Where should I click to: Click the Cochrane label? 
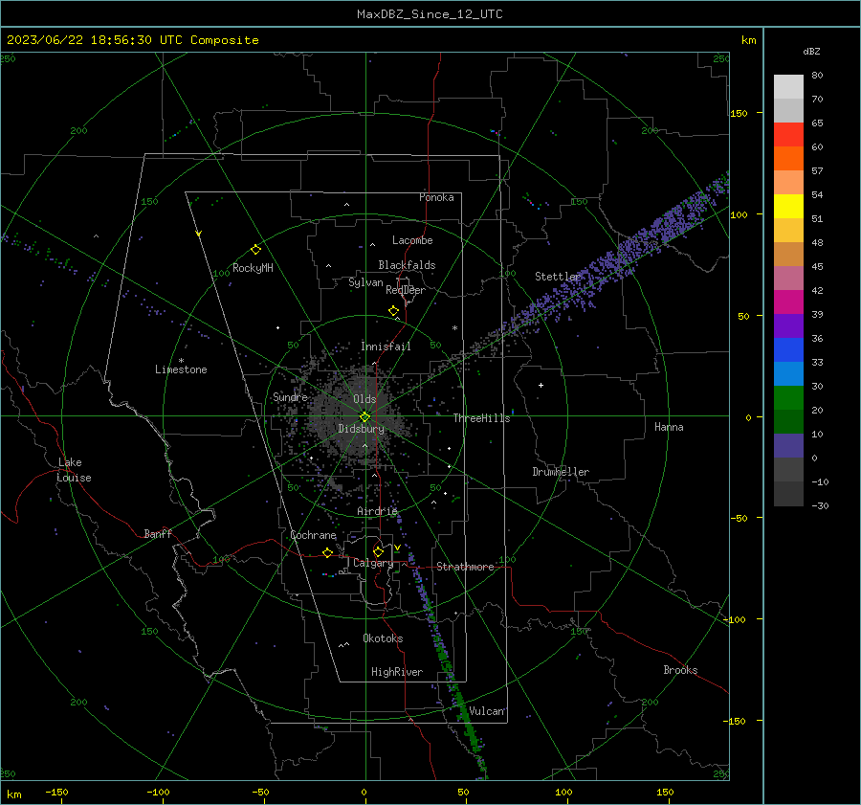[313, 535]
